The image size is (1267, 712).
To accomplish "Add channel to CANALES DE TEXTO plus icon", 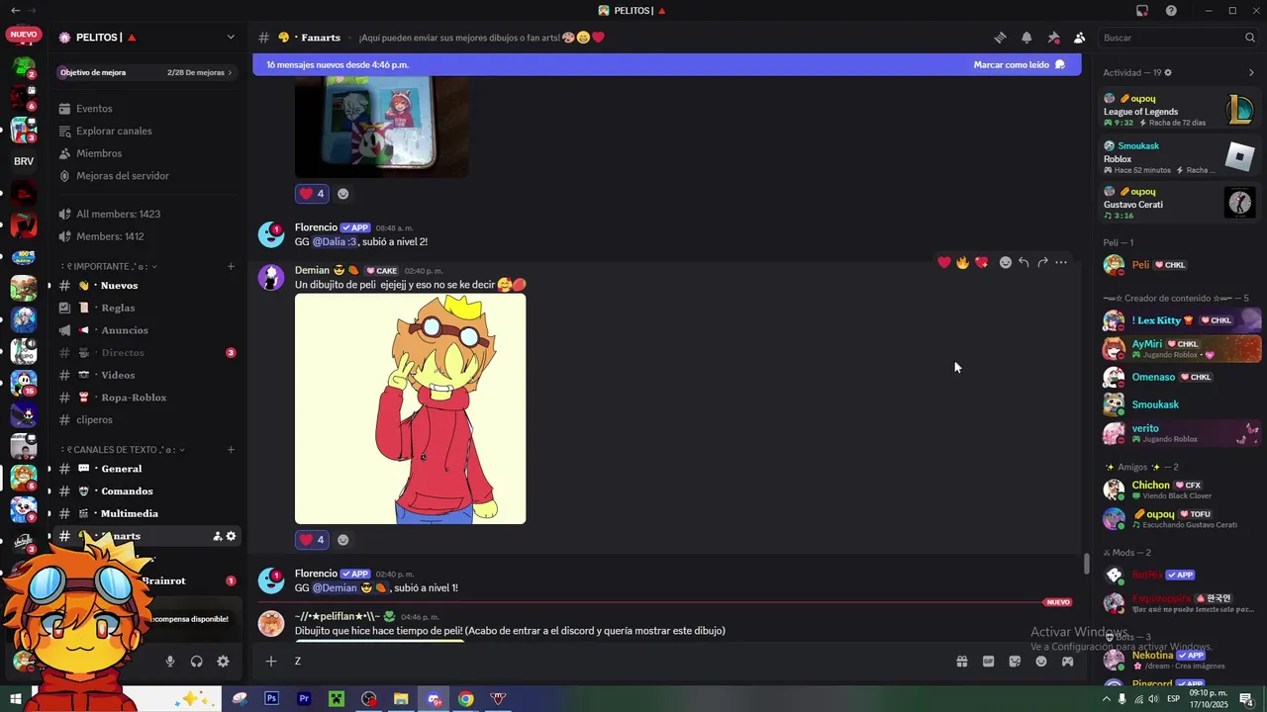I will (231, 450).
